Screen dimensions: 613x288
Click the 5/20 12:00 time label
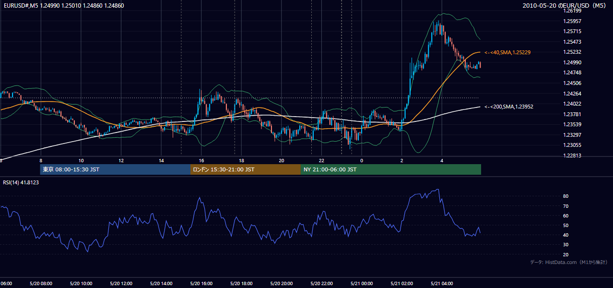click(121, 284)
